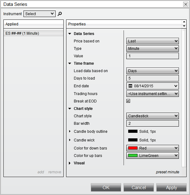Open the Chart style Candlestick dropdown
Viewport: 190px width, 195px height.
coord(153,116)
